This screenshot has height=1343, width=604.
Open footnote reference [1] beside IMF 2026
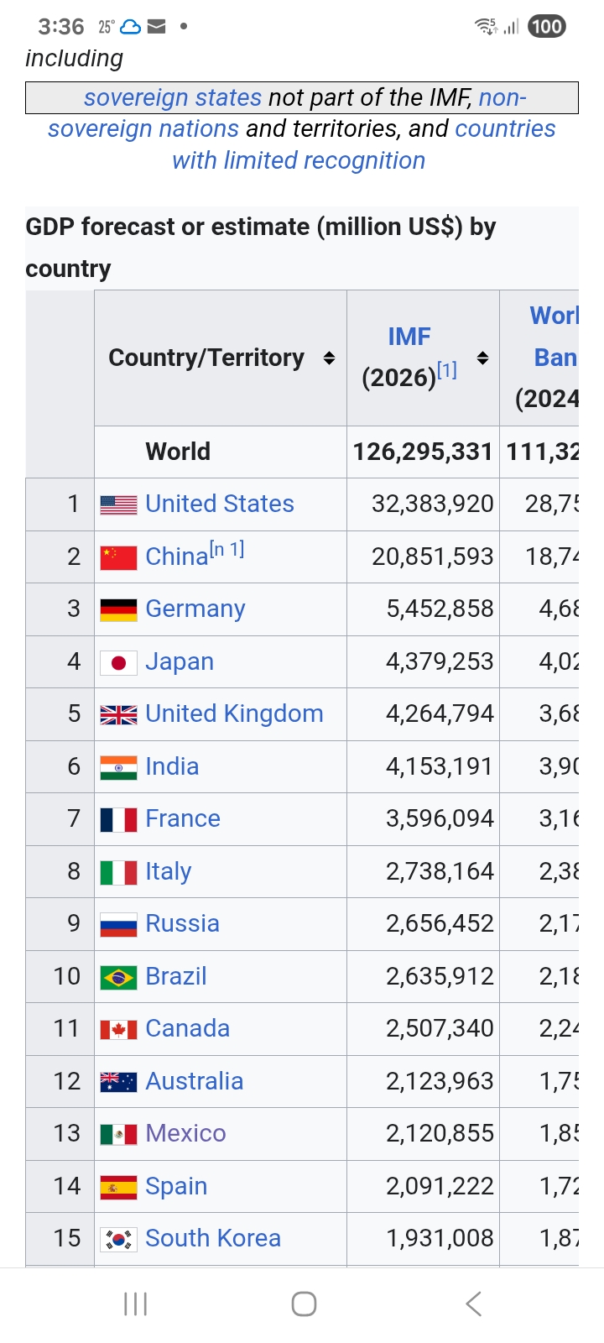[447, 370]
